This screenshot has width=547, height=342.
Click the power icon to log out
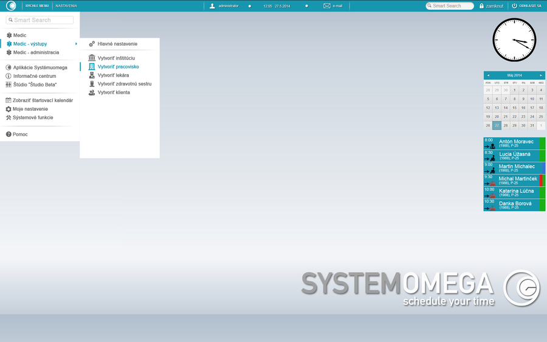[x=514, y=5]
